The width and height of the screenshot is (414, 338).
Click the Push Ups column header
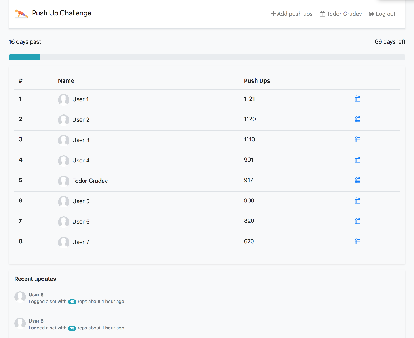[257, 81]
